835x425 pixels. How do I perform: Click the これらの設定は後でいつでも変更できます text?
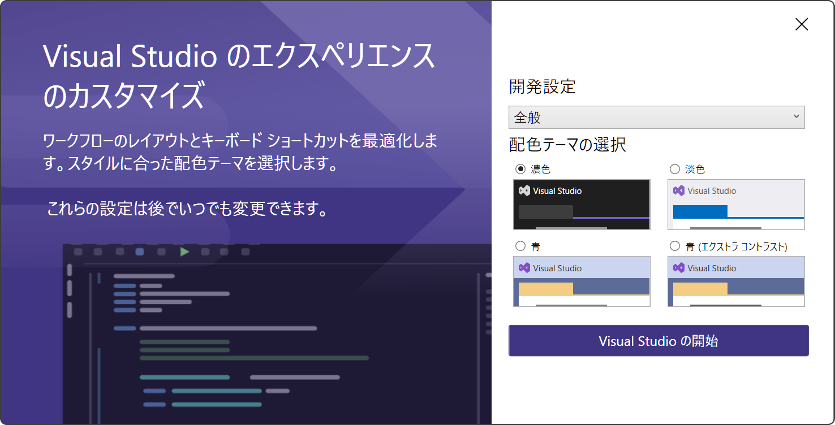coord(188,209)
